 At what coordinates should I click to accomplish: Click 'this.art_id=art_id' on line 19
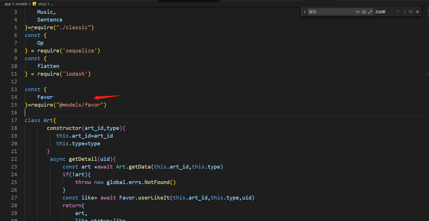(85, 136)
